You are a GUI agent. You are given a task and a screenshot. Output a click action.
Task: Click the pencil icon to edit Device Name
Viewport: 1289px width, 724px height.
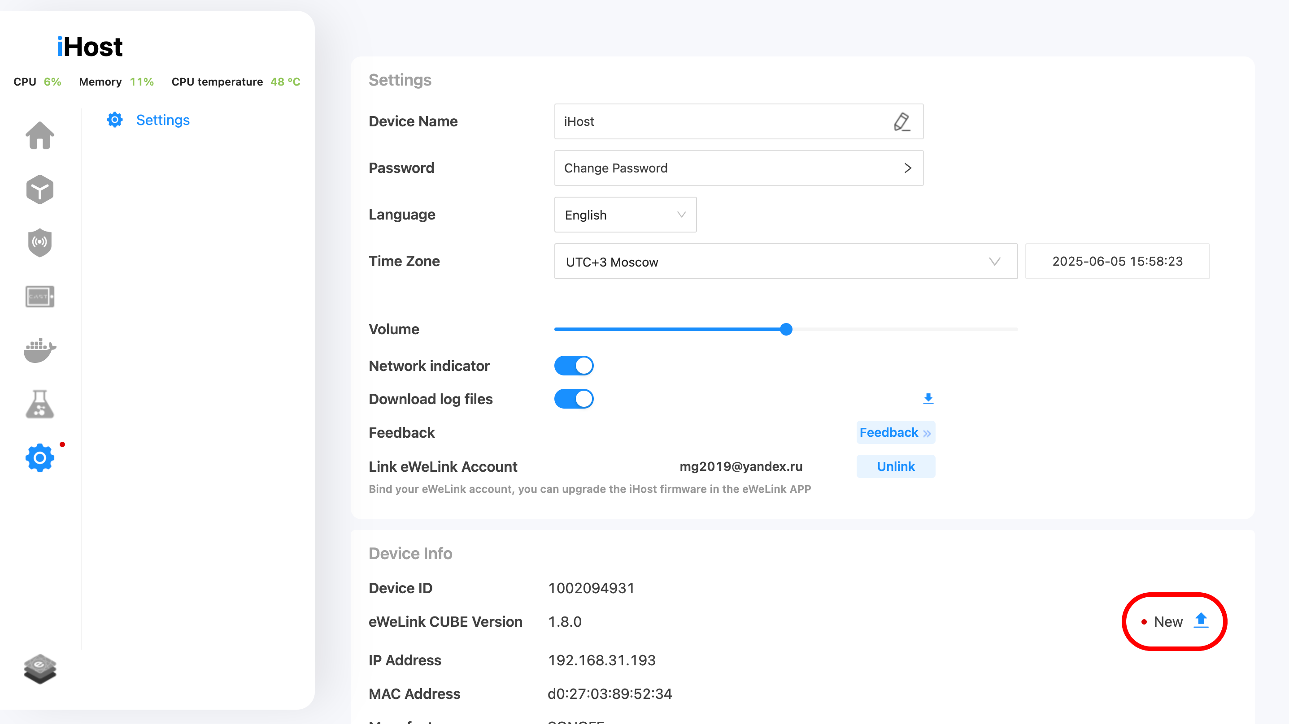[x=901, y=121]
